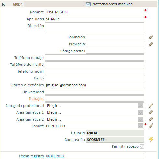The width and height of the screenshot is (159, 159).
Task: Select the Fecha registro date field
Action: 94,156
